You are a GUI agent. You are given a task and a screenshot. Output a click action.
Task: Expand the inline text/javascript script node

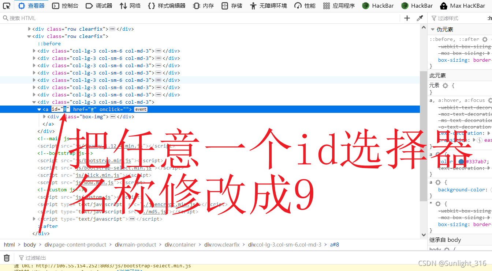coord(34,219)
